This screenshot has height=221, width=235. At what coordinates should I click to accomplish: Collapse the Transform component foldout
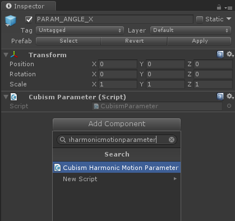click(x=6, y=55)
